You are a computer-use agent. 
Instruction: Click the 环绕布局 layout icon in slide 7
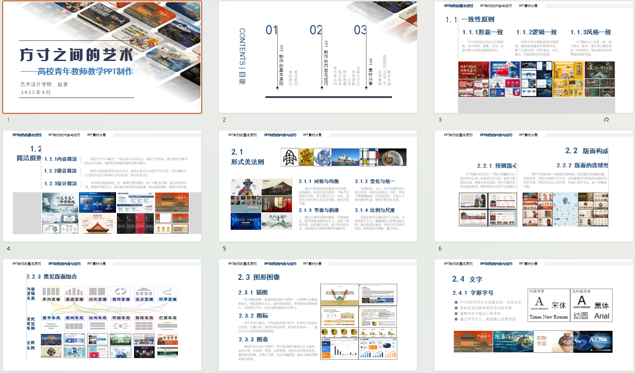click(x=120, y=326)
